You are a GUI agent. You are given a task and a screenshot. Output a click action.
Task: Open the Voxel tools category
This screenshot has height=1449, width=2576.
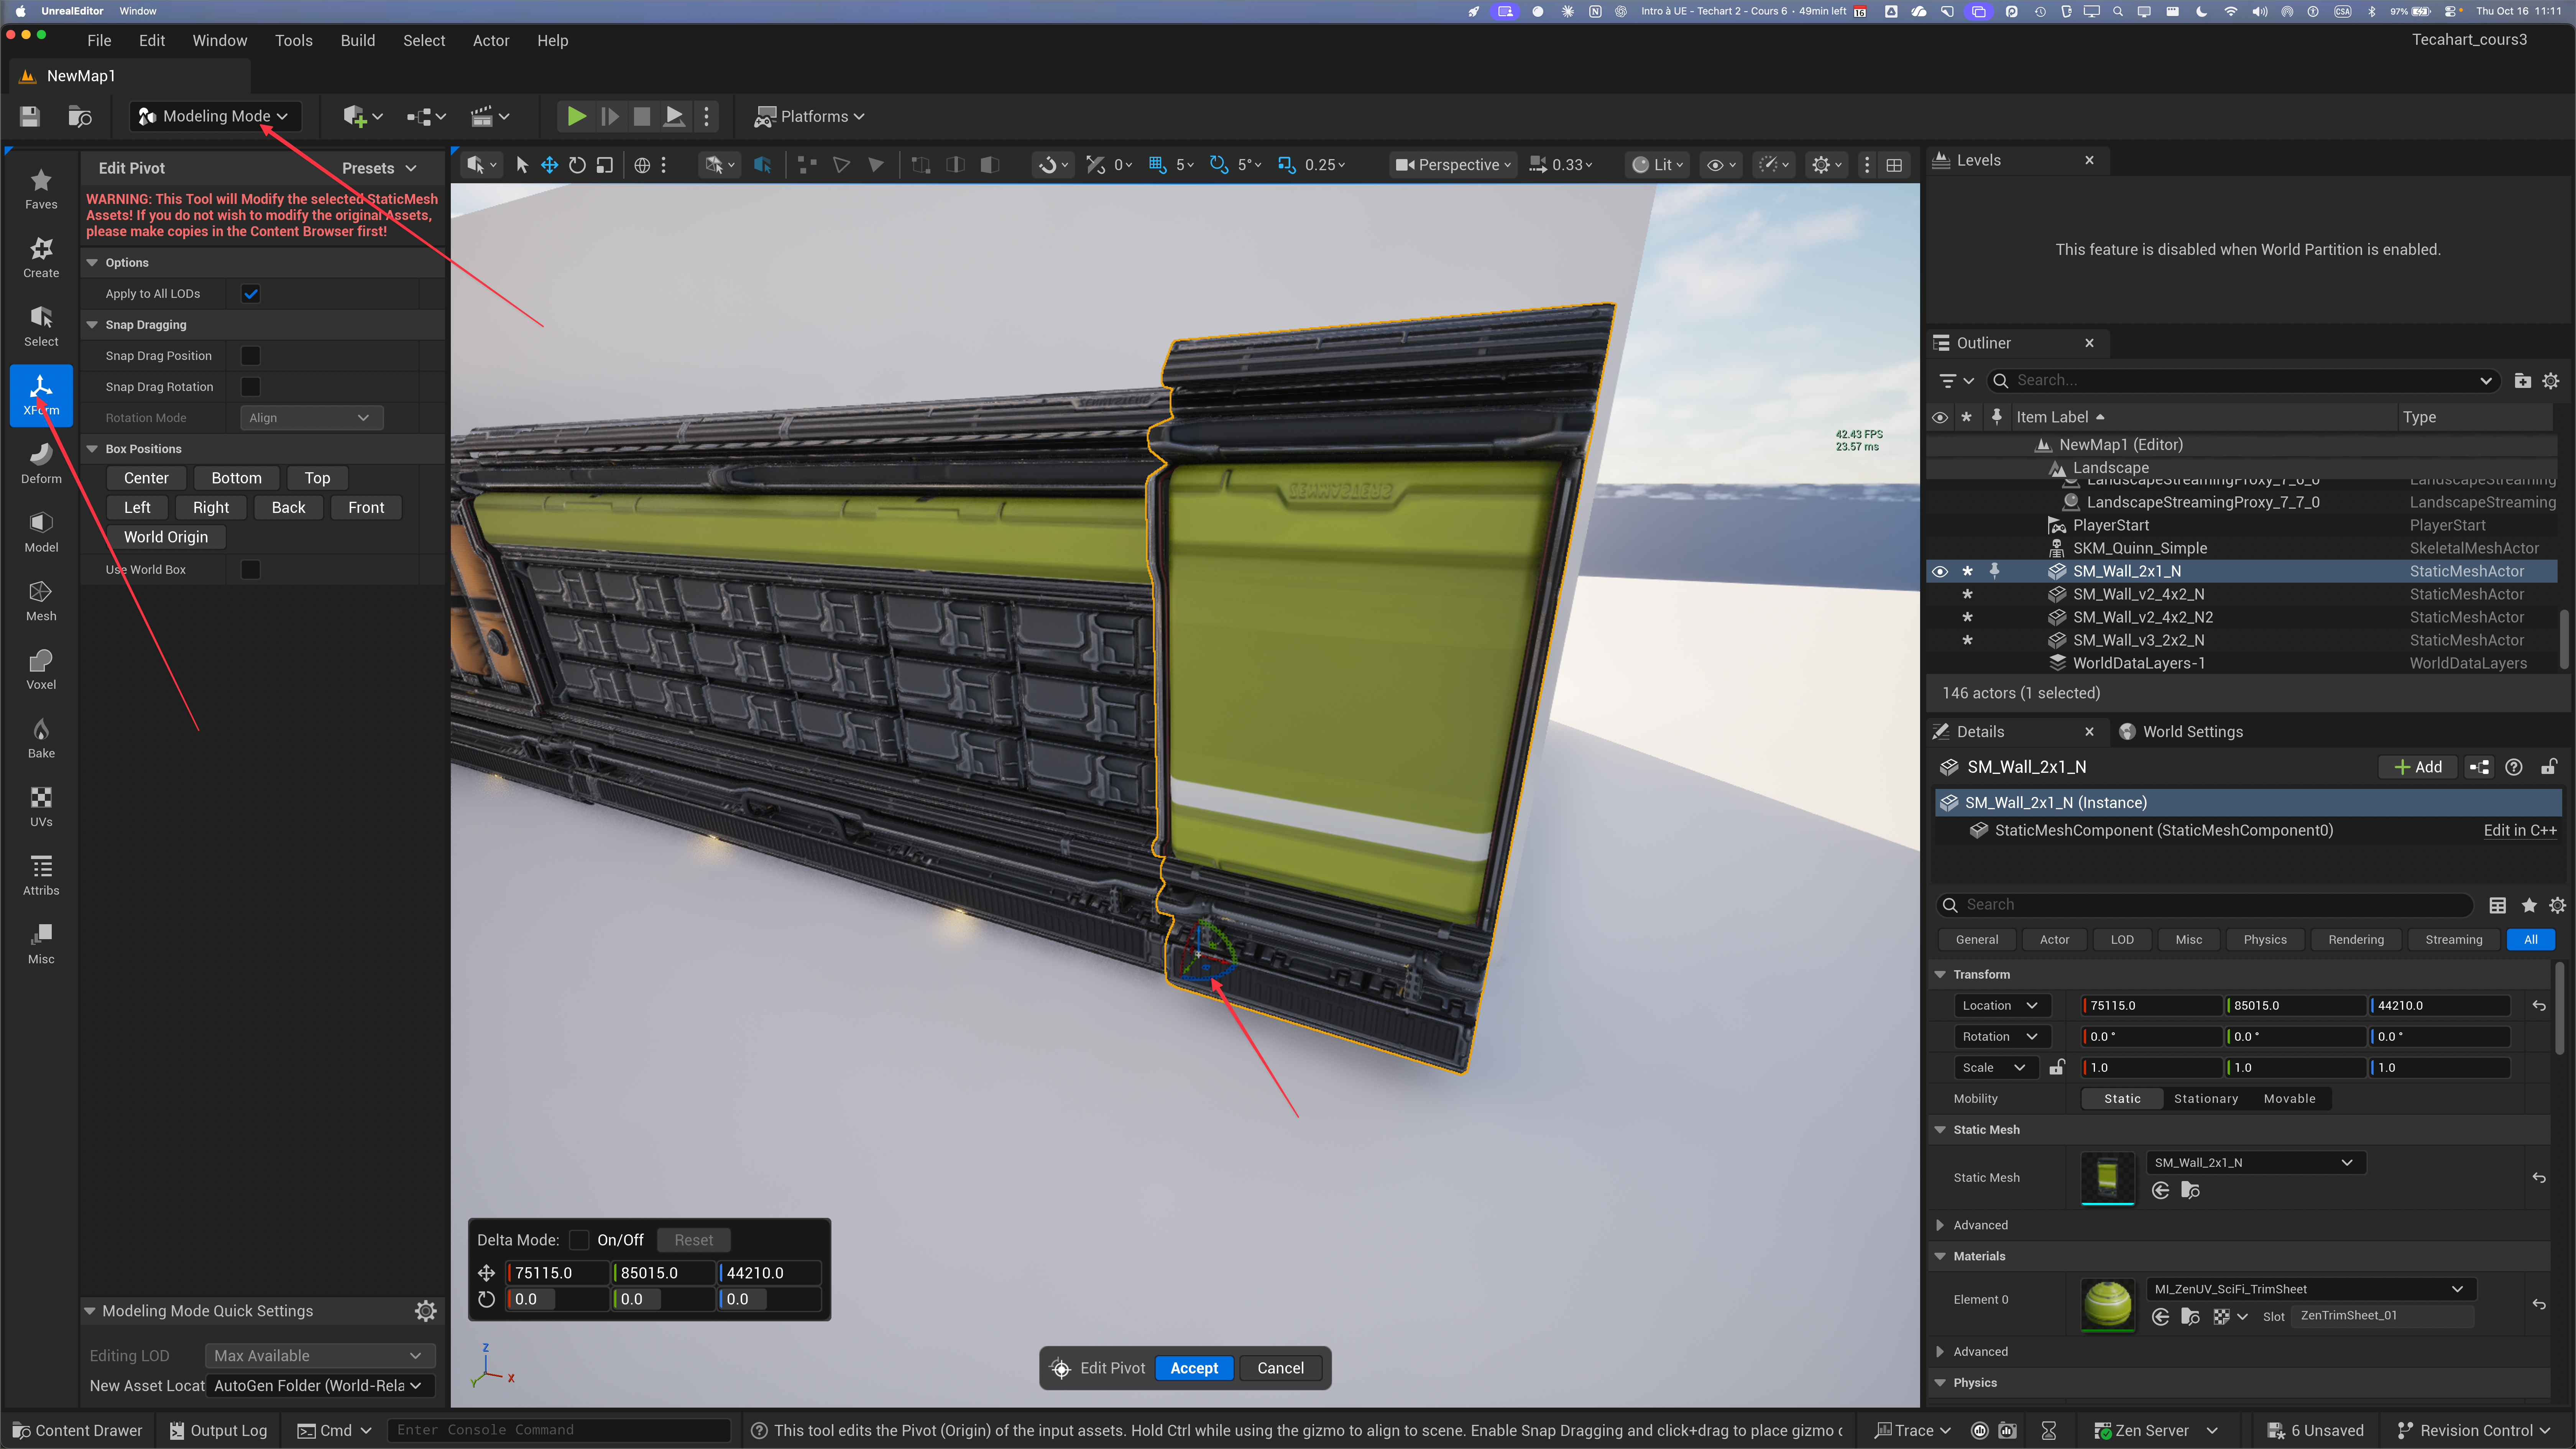point(41,669)
